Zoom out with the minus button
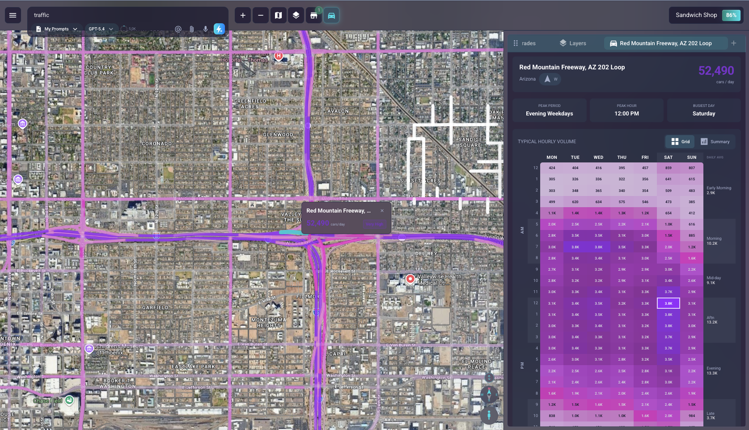 tap(261, 15)
